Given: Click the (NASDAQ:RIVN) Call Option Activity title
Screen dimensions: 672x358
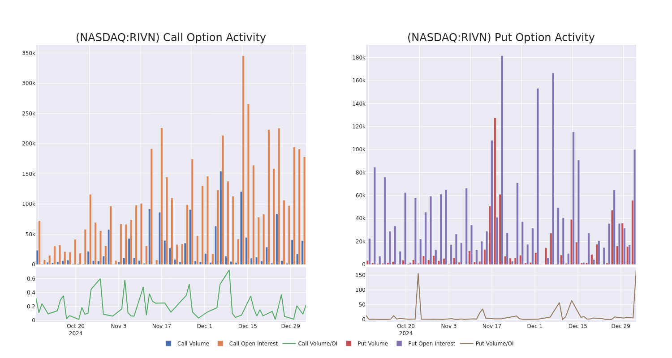Looking at the screenshot, I should (171, 38).
